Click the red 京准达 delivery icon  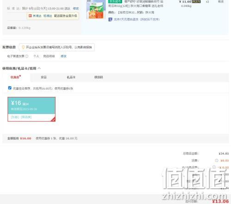(x=30, y=16)
